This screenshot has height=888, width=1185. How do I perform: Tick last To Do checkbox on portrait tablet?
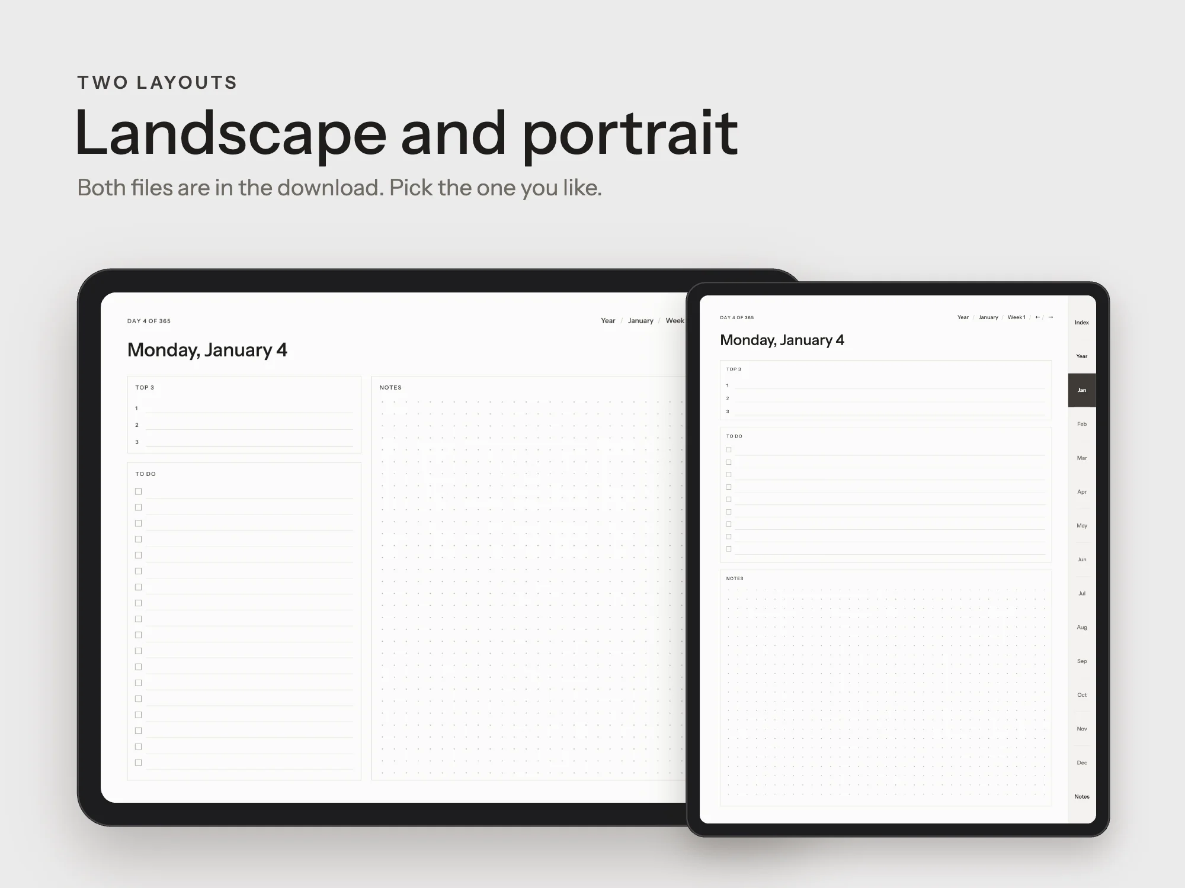point(729,549)
